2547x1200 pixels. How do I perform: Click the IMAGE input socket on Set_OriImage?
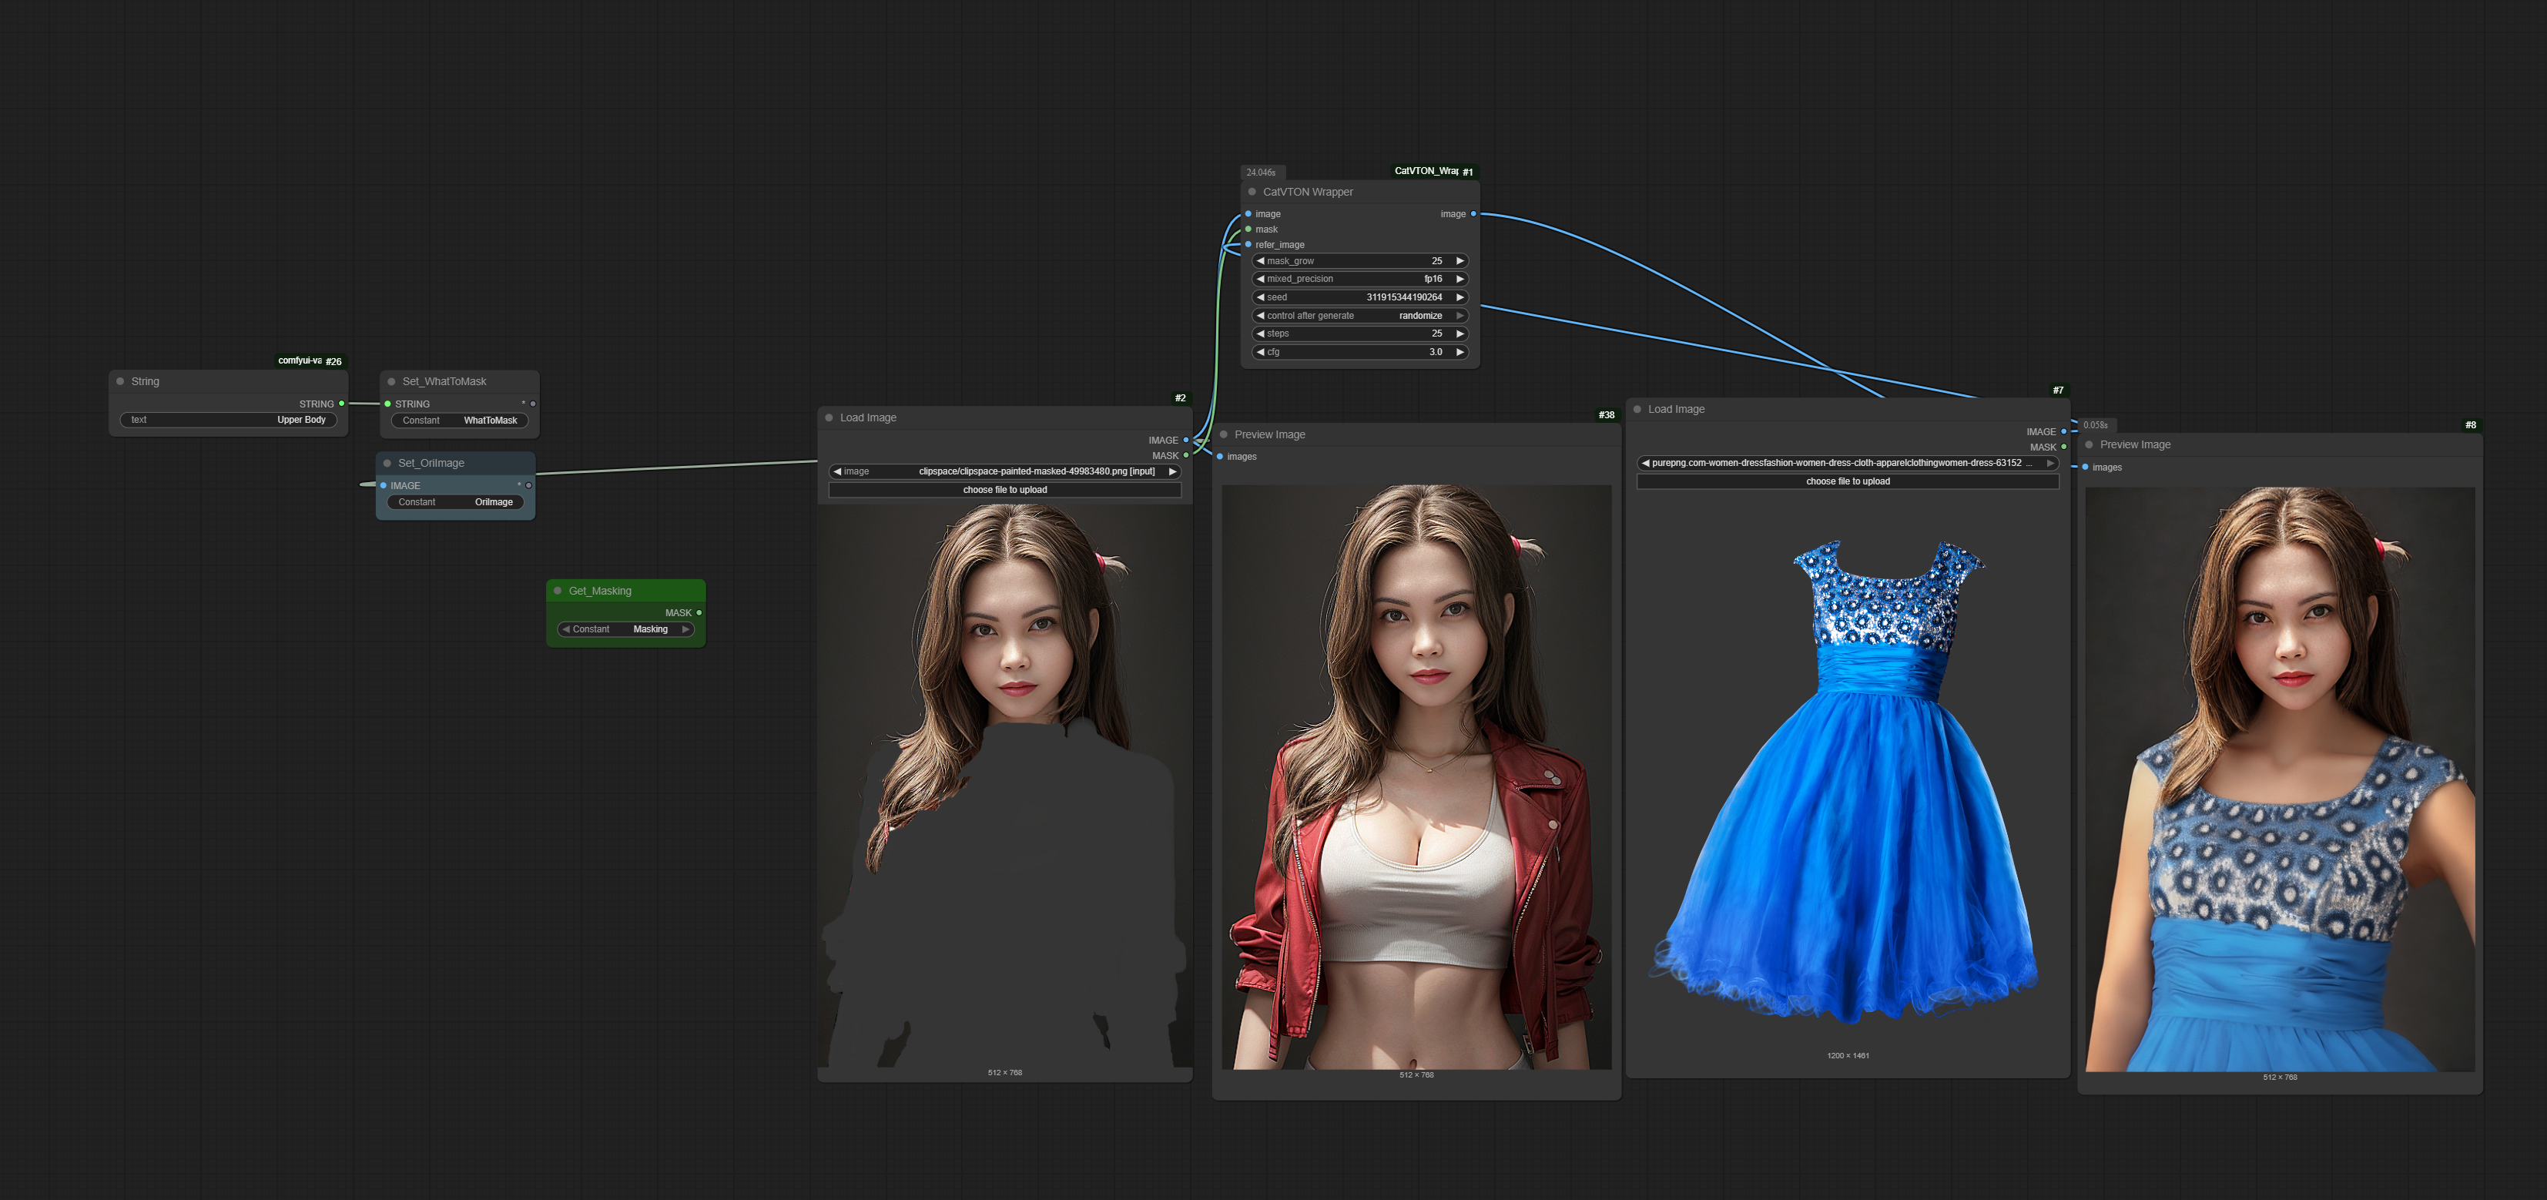click(384, 486)
